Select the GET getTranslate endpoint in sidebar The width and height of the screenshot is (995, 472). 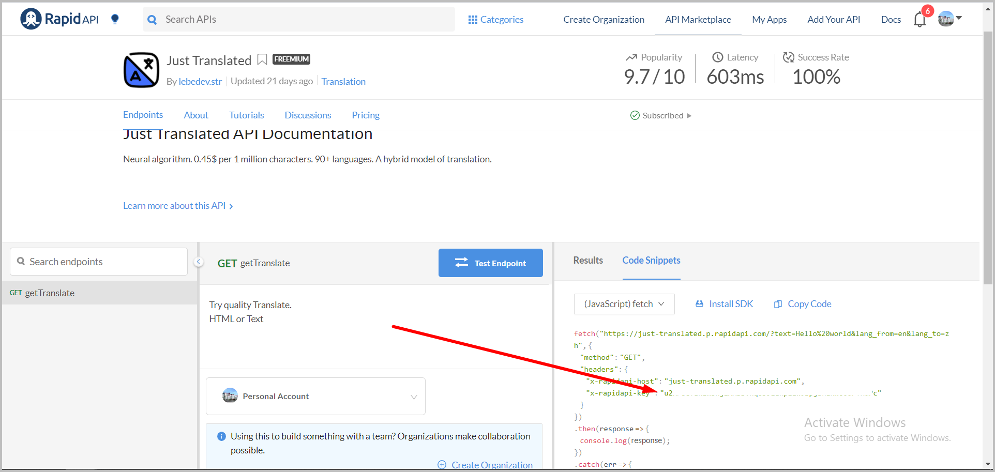click(99, 293)
